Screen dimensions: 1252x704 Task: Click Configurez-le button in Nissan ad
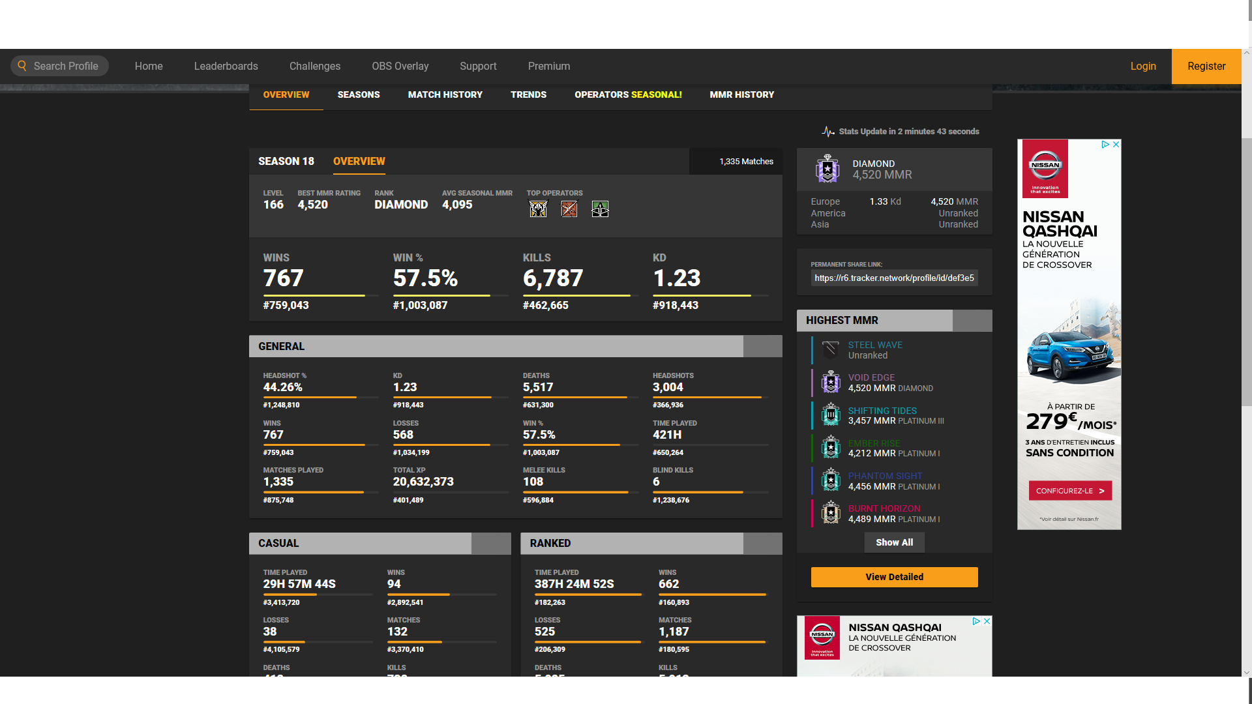tap(1070, 491)
